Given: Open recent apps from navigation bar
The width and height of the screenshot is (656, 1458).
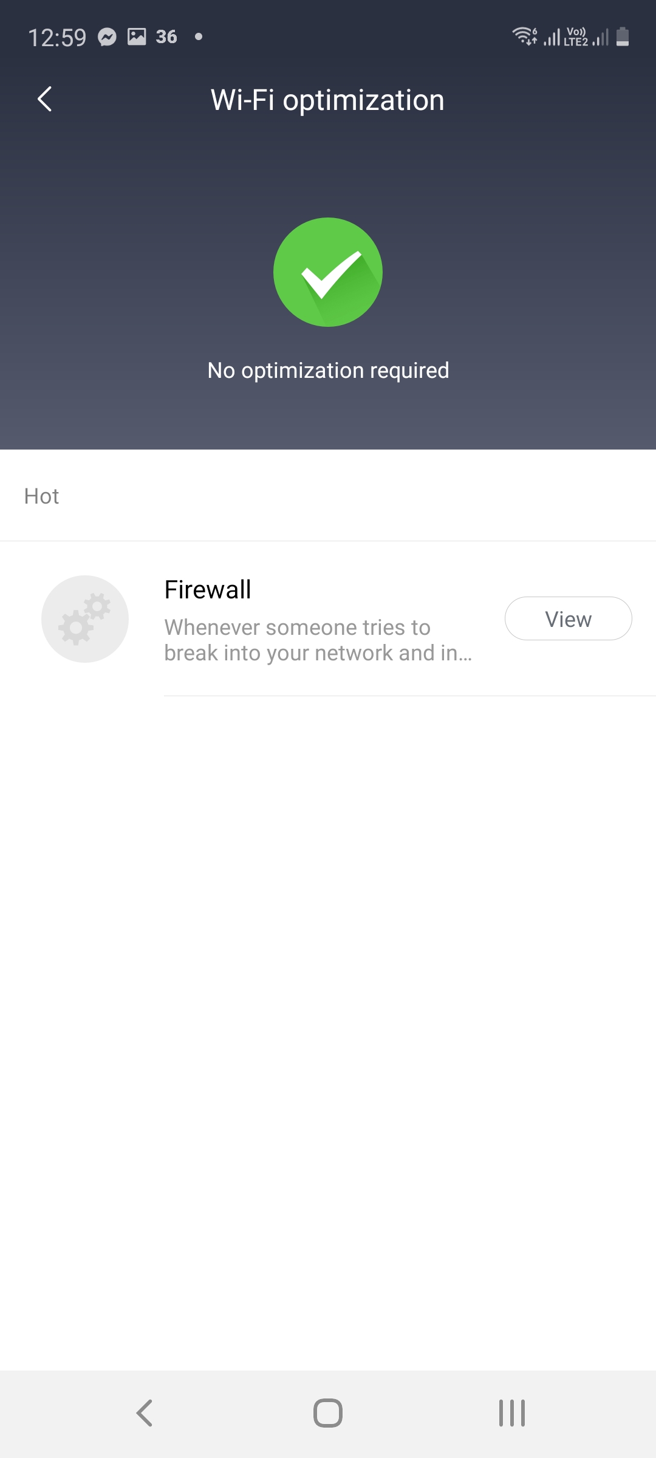Looking at the screenshot, I should [512, 1413].
